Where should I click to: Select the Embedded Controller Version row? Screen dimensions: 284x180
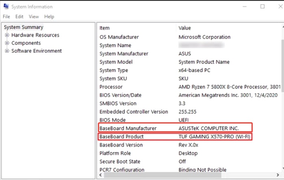(190, 112)
